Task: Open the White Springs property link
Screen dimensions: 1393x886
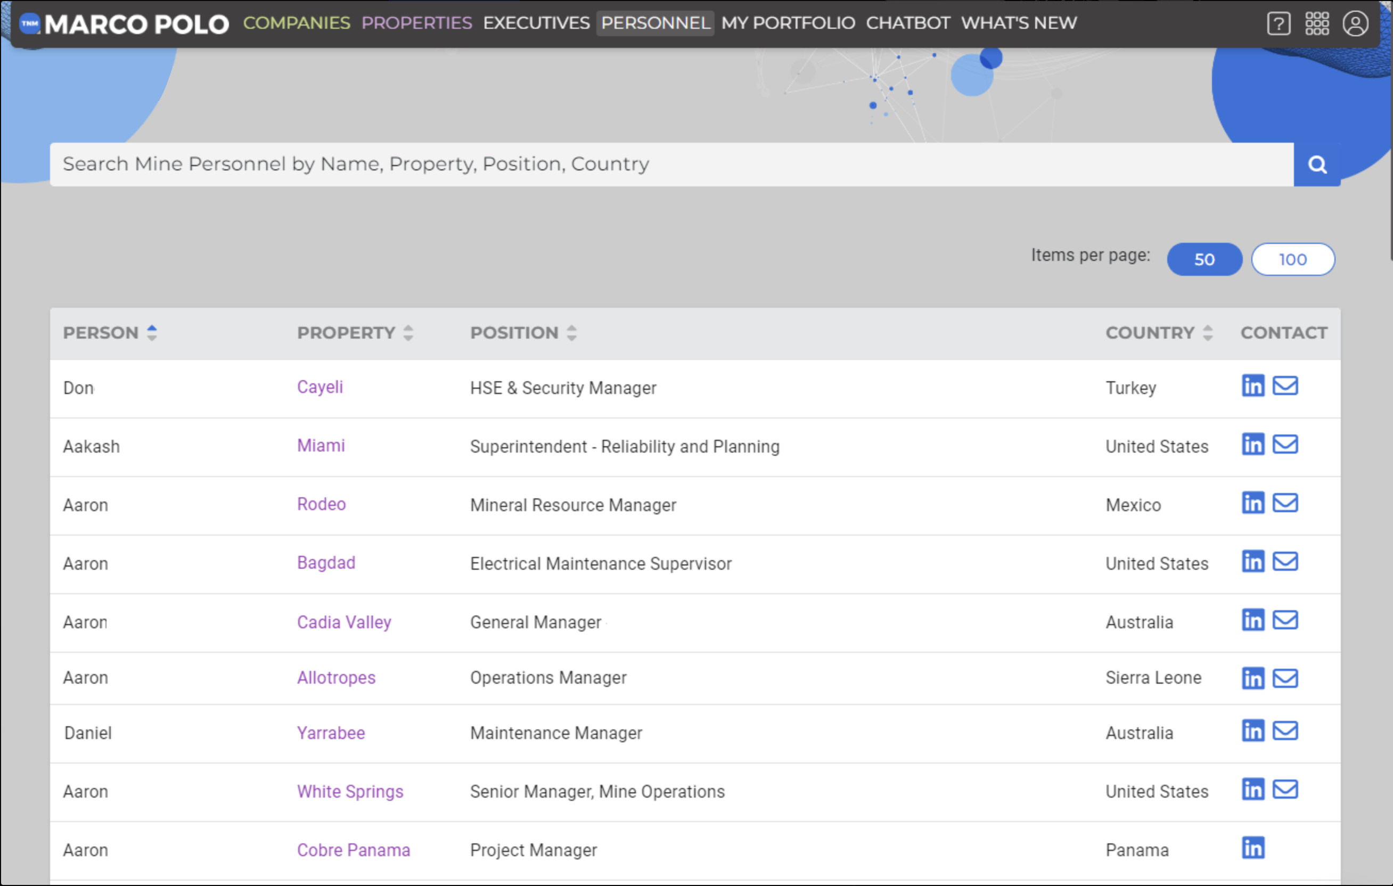Action: [x=350, y=792]
